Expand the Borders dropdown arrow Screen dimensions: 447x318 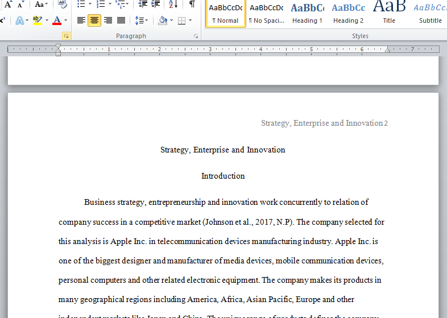(190, 20)
